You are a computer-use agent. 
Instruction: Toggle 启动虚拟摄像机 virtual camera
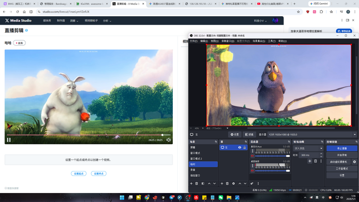[x=339, y=162]
